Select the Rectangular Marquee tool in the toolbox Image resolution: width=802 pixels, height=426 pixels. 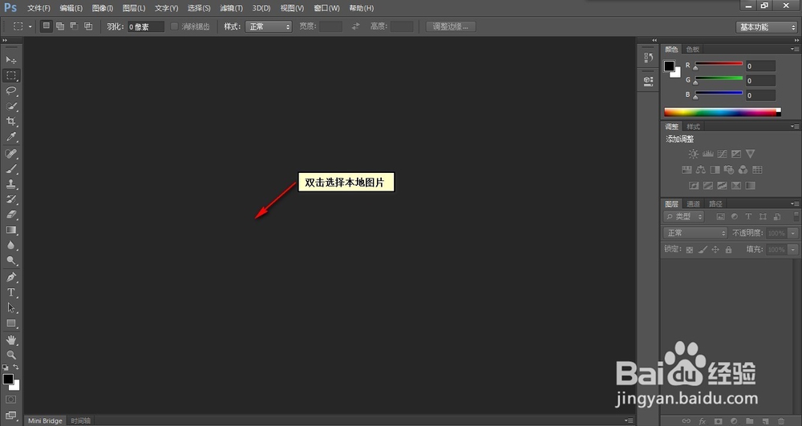pyautogui.click(x=10, y=75)
